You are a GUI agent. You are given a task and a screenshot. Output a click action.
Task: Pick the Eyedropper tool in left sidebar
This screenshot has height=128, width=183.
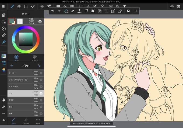(3, 107)
